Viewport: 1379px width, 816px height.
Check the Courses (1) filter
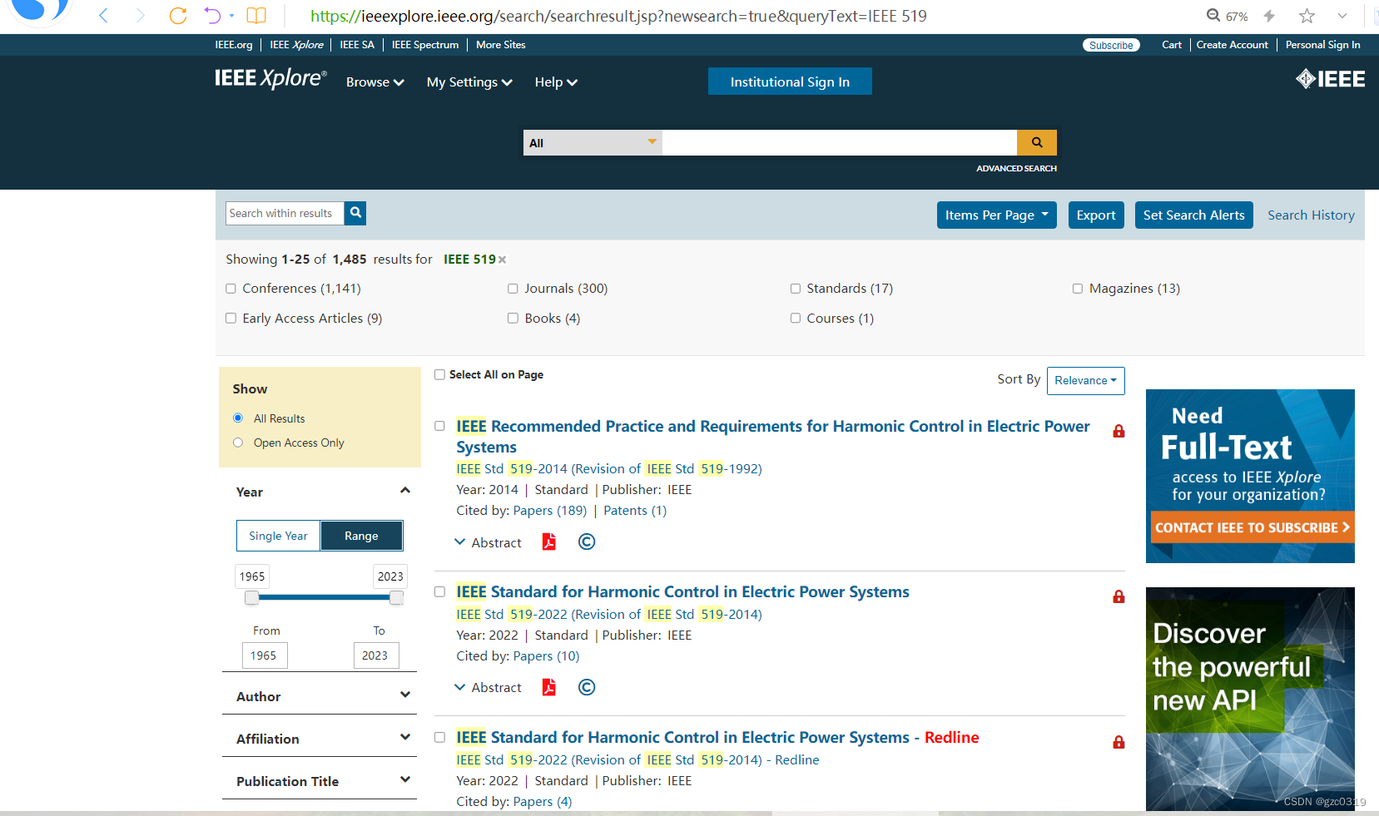click(x=796, y=318)
